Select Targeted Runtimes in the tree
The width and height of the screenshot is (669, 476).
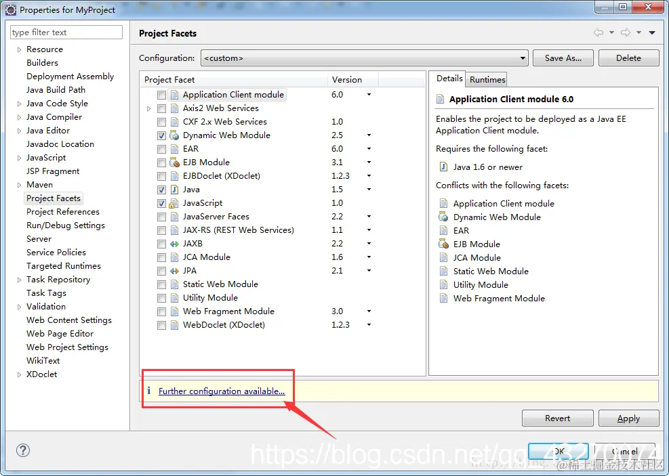tap(63, 266)
